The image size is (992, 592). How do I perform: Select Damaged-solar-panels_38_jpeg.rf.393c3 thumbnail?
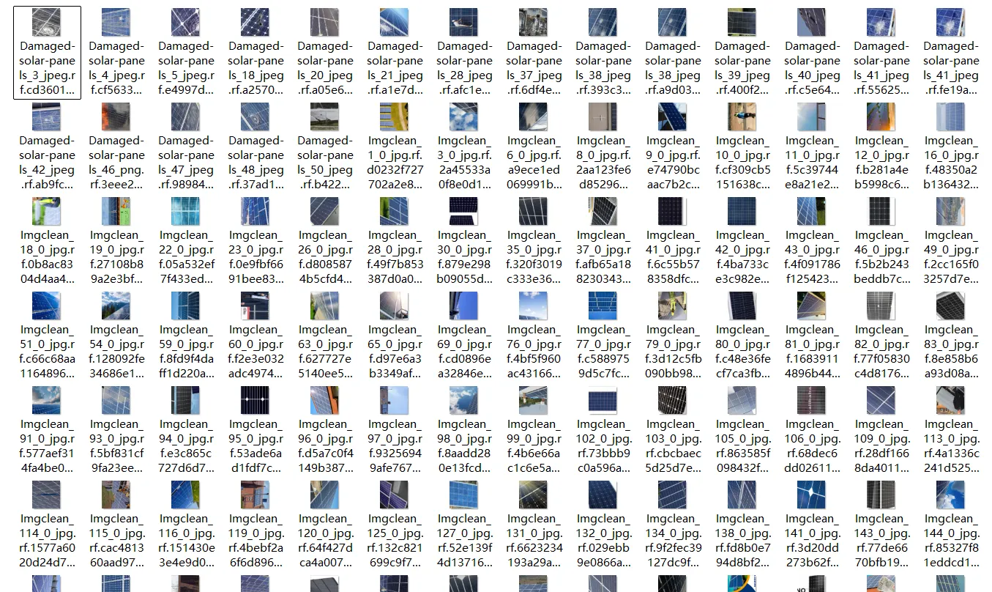[x=603, y=23]
